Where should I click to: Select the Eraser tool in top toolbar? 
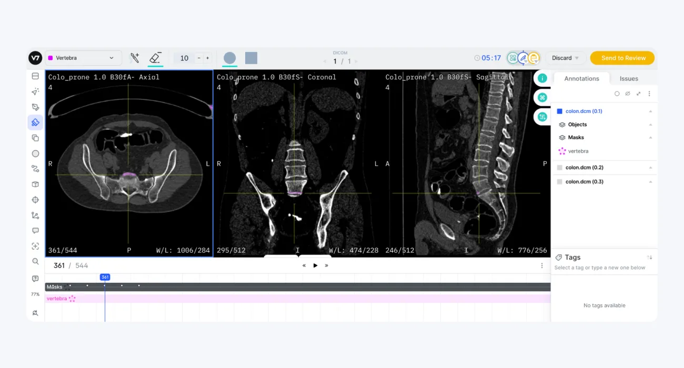(x=155, y=58)
